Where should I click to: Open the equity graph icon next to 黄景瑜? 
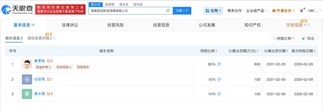click(x=50, y=61)
